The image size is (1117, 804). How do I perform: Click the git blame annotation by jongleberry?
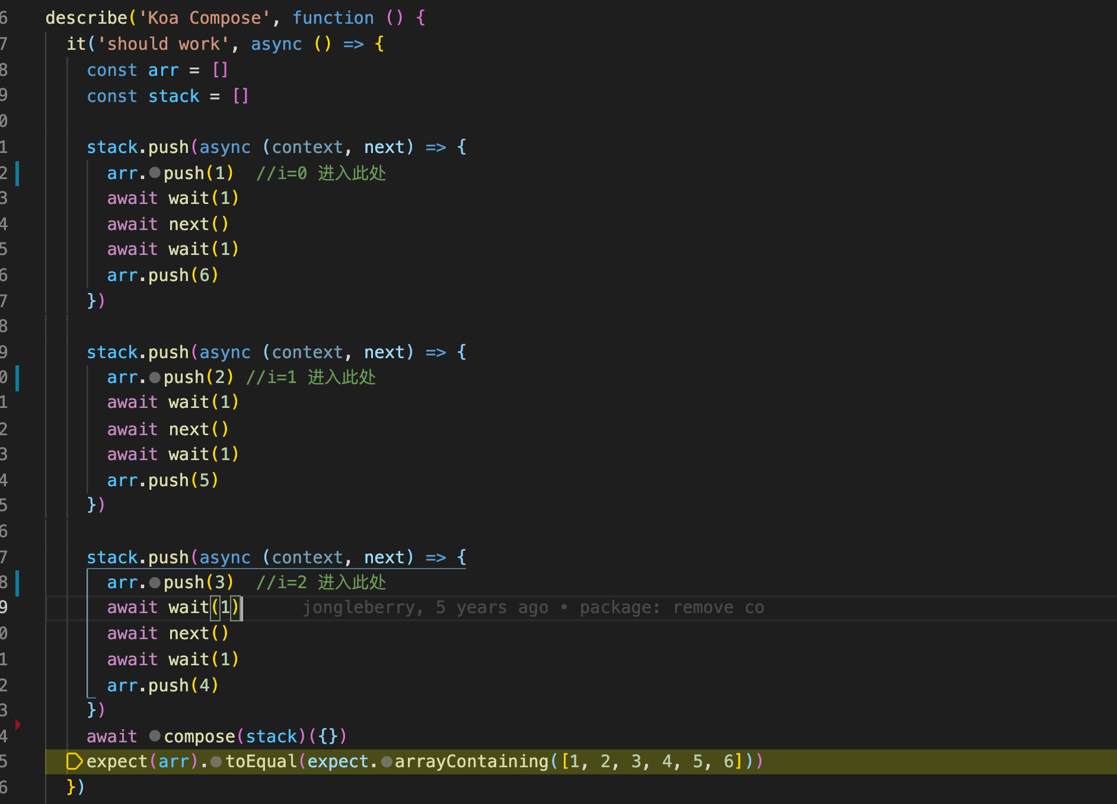click(534, 608)
